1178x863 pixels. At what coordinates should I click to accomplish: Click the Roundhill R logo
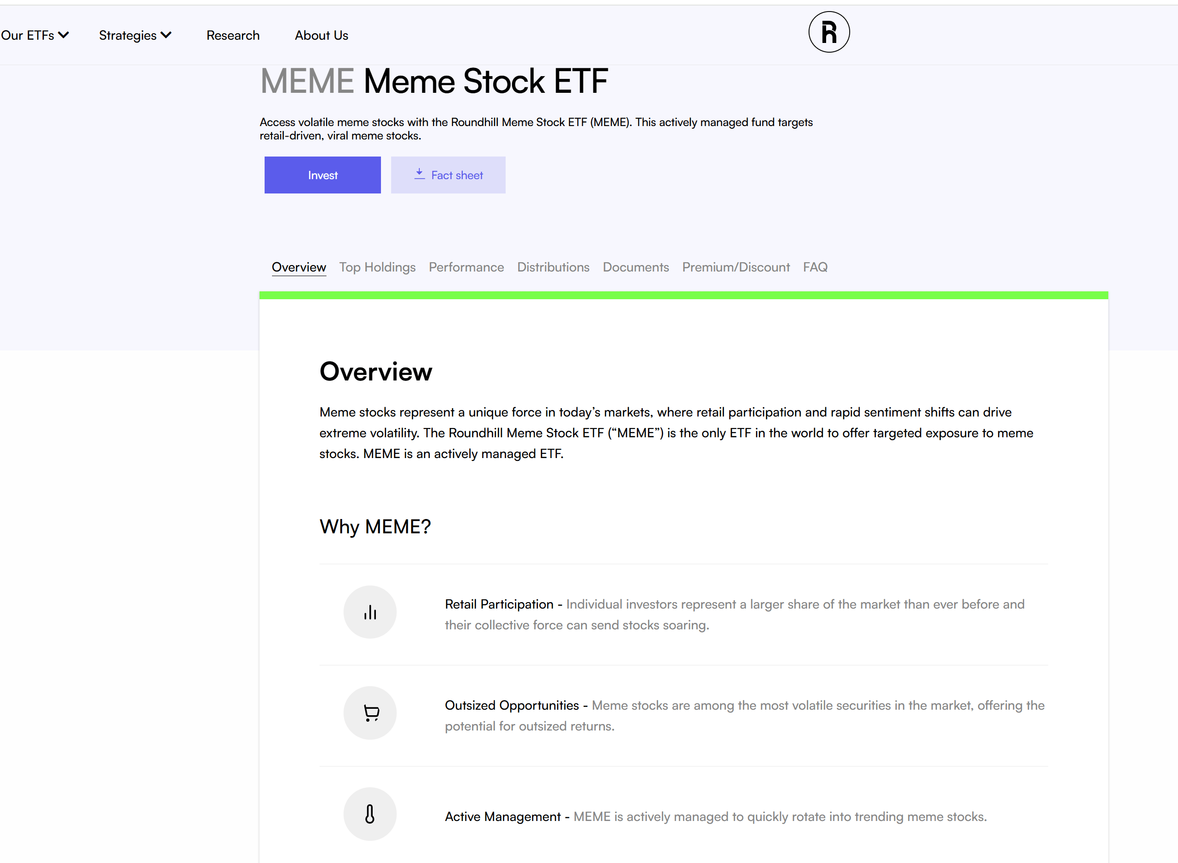point(828,32)
